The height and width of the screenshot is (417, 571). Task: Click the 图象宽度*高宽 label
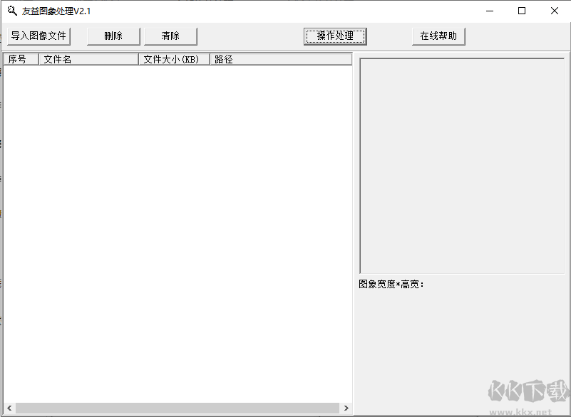[x=391, y=284]
